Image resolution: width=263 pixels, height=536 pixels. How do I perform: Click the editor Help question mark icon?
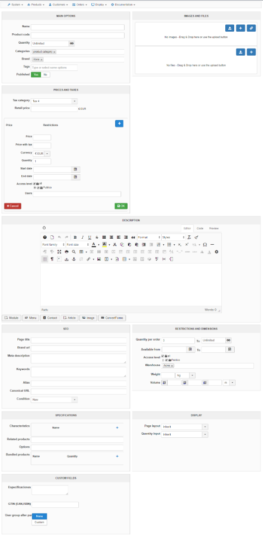(x=45, y=237)
